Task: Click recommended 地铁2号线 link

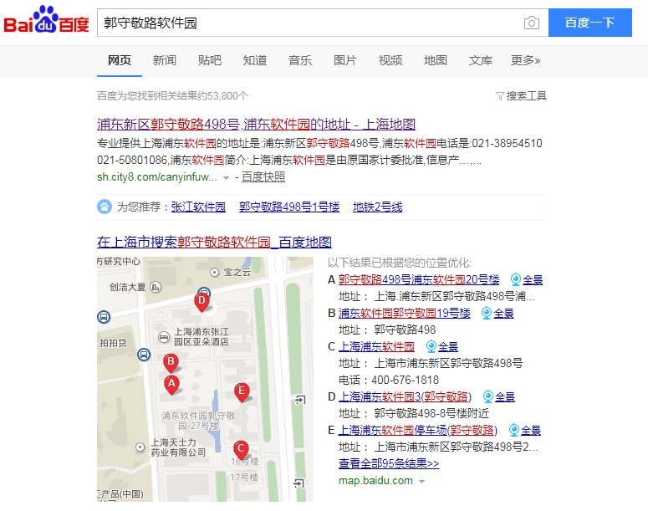Action: 377,207
